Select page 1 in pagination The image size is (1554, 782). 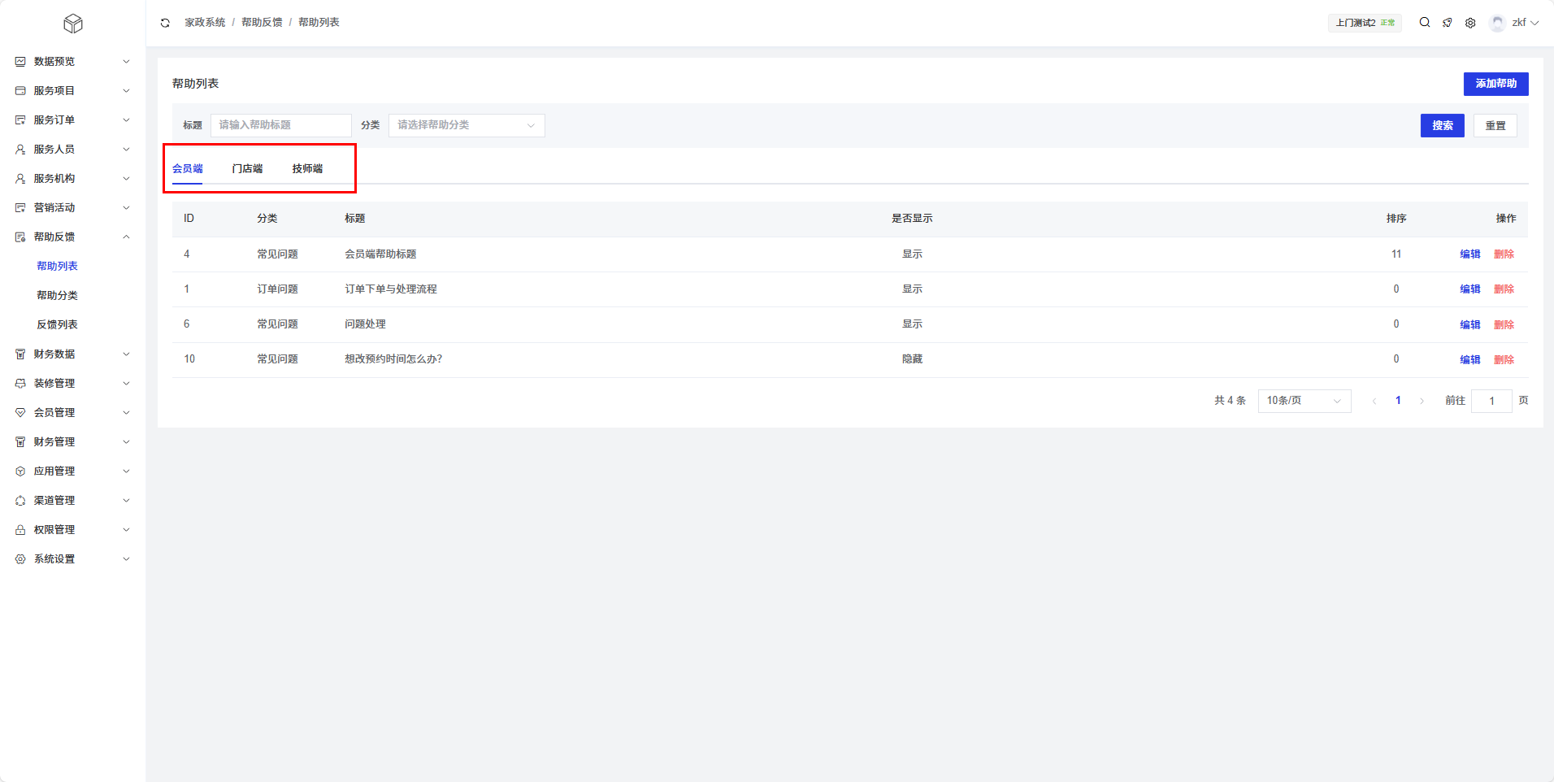[1398, 401]
